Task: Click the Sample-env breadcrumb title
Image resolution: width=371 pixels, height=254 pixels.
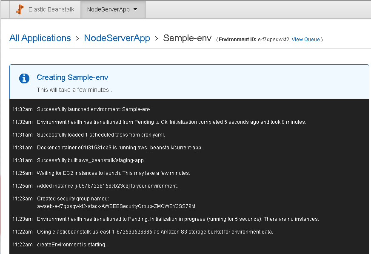Action: point(187,38)
